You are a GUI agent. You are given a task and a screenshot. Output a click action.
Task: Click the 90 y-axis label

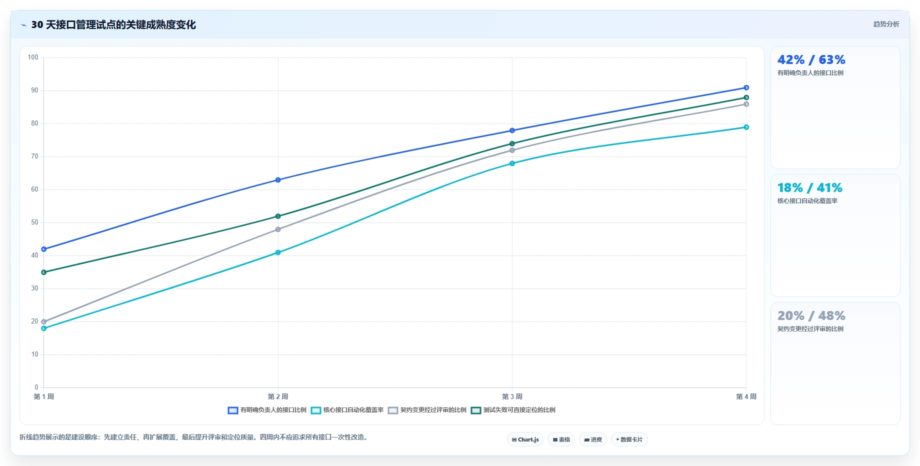pyautogui.click(x=34, y=90)
